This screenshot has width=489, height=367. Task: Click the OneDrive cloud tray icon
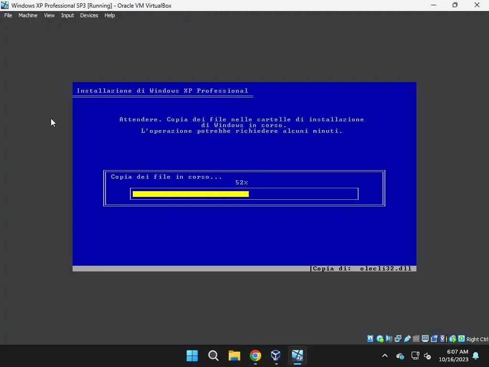pyautogui.click(x=400, y=356)
